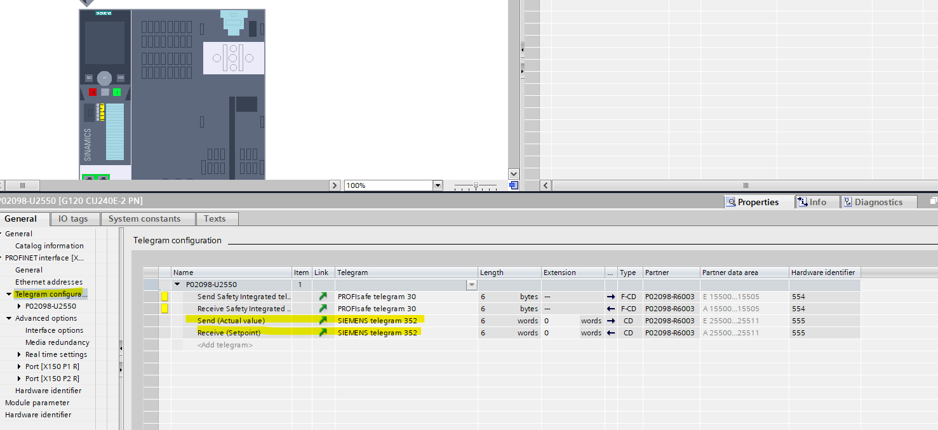Click scroll-right arrow of device view horizontal scrollbar
This screenshot has height=430, width=938.
tap(335, 185)
